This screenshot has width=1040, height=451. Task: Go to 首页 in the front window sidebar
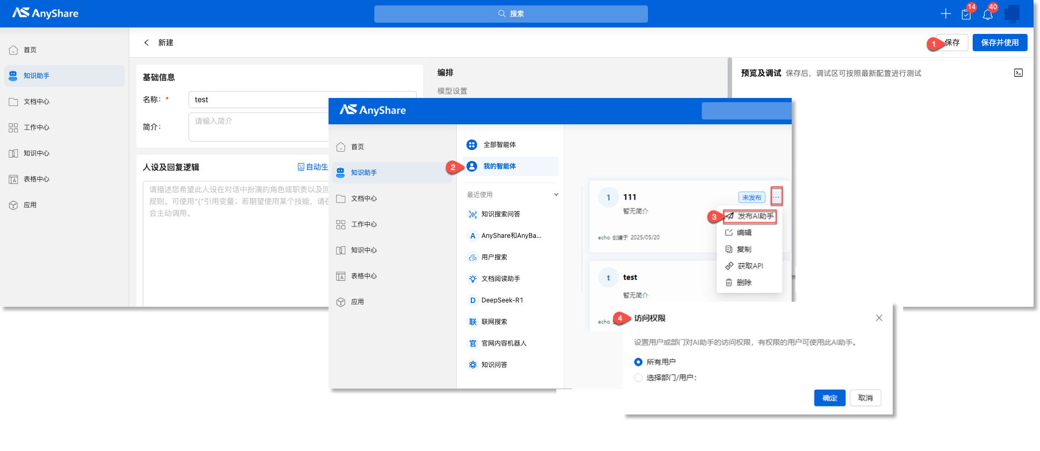pyautogui.click(x=392, y=147)
